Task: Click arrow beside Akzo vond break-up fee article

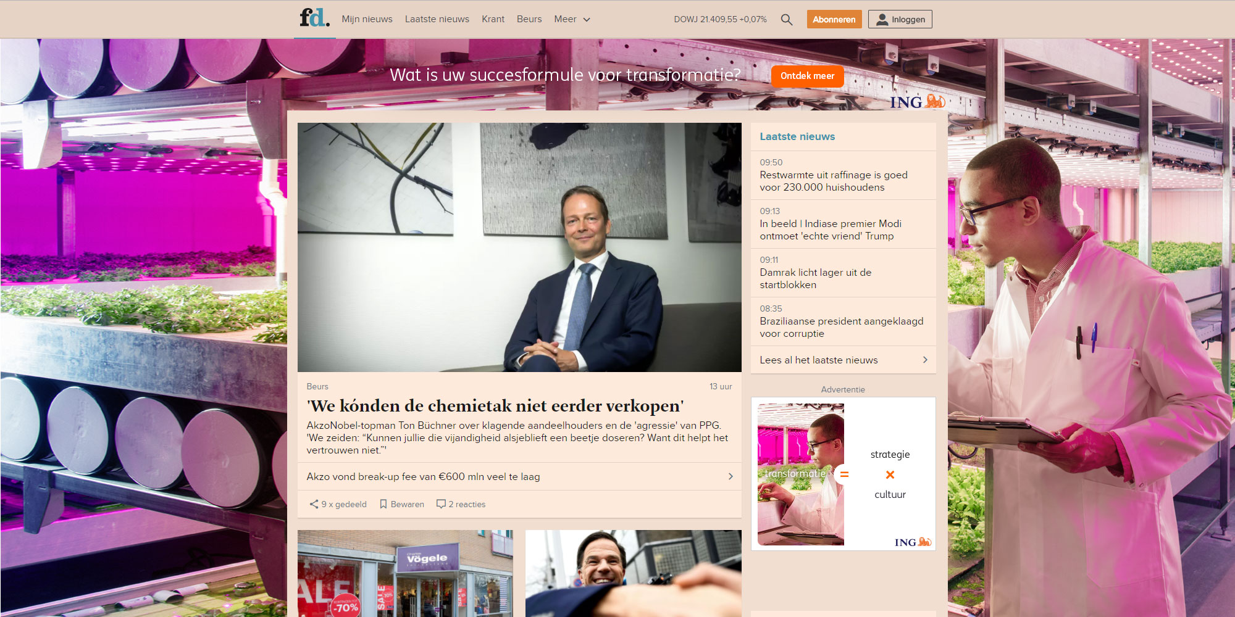Action: 731,476
